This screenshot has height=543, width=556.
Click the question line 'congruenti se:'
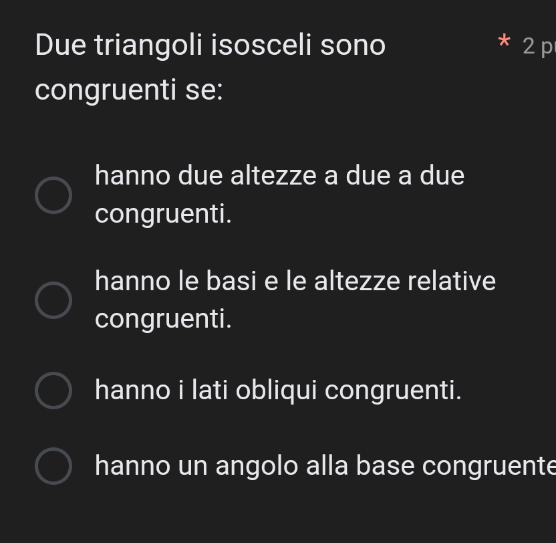click(129, 90)
